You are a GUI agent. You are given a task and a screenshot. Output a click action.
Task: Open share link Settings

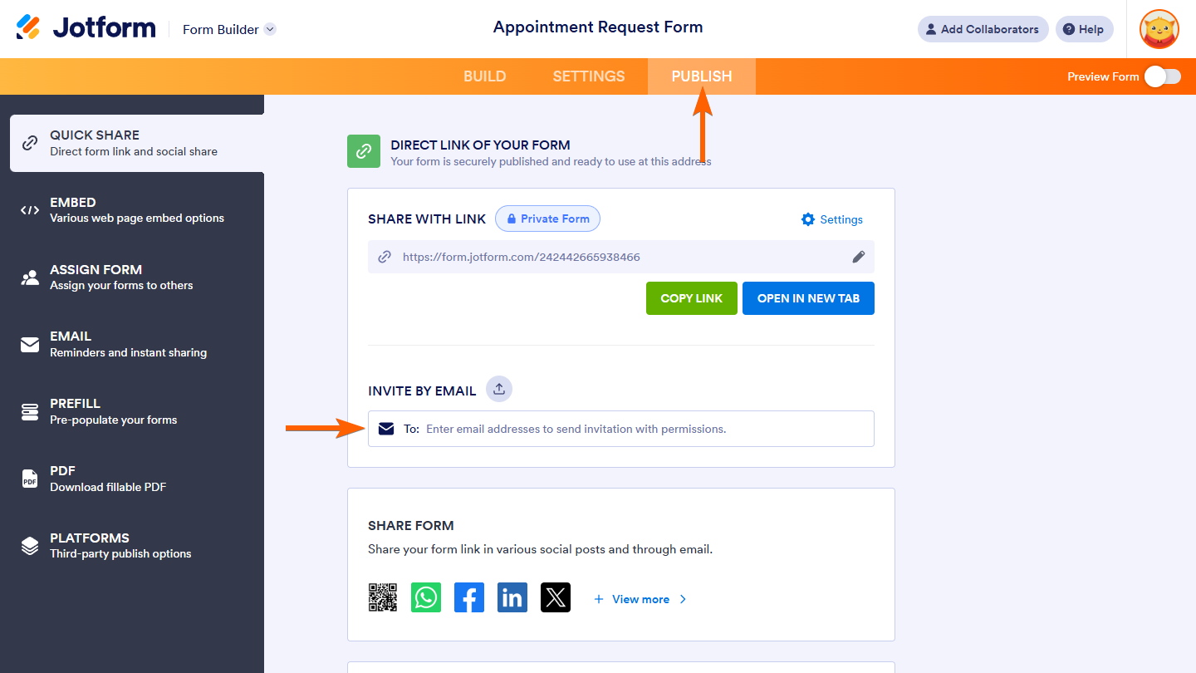832,219
